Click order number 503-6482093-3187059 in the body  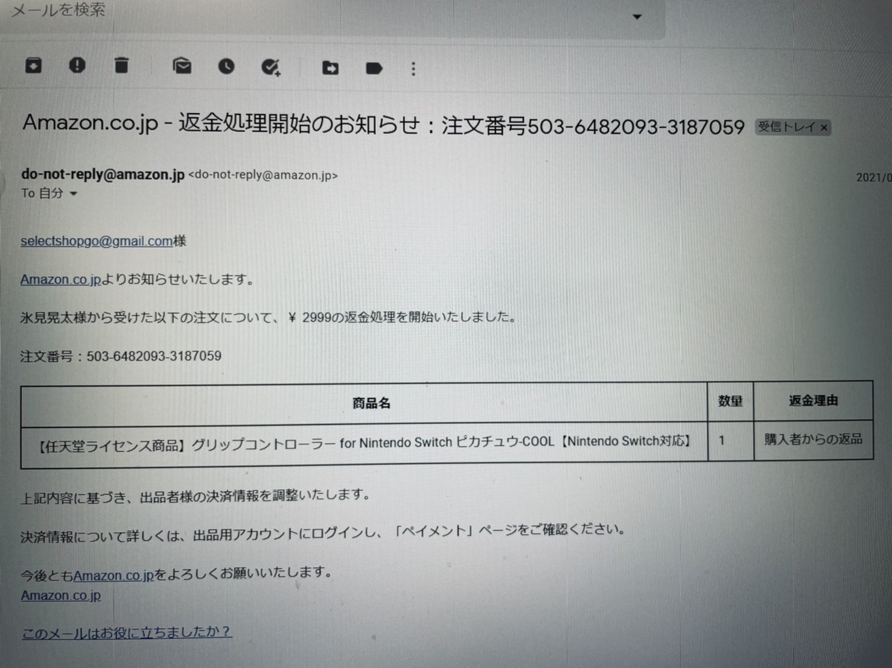point(154,356)
